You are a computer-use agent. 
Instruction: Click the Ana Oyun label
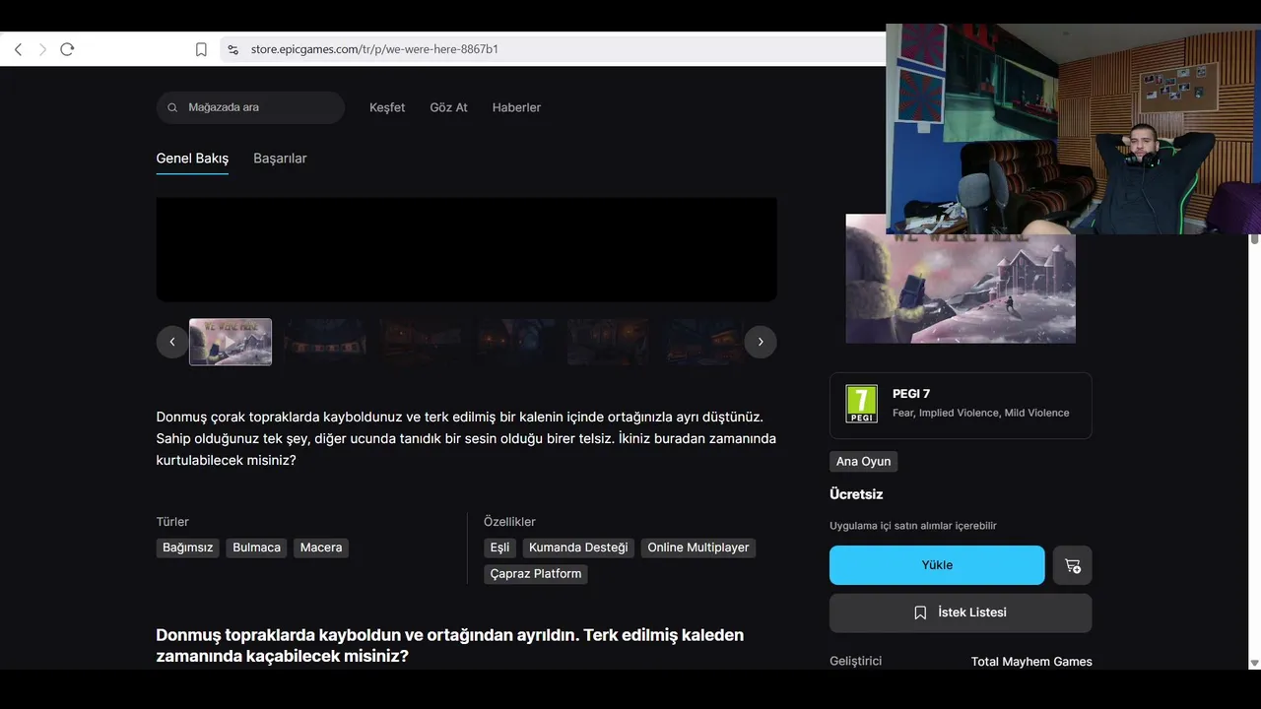863,461
